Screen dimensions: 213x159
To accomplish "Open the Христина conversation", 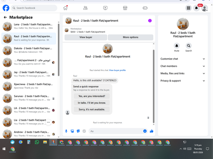I will pyautogui.click(x=29, y=86).
